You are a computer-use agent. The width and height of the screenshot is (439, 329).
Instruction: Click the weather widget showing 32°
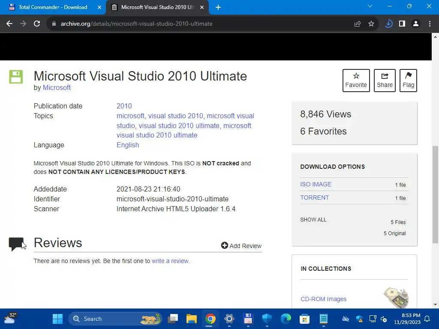[x=10, y=318]
